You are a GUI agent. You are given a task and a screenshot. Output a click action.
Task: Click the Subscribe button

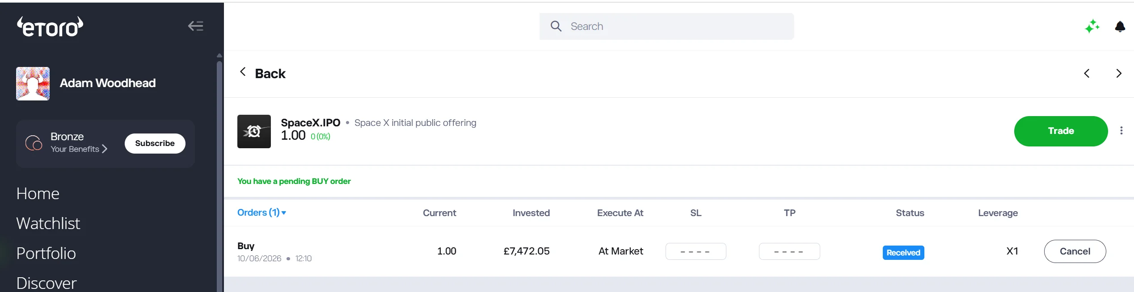[x=155, y=143]
